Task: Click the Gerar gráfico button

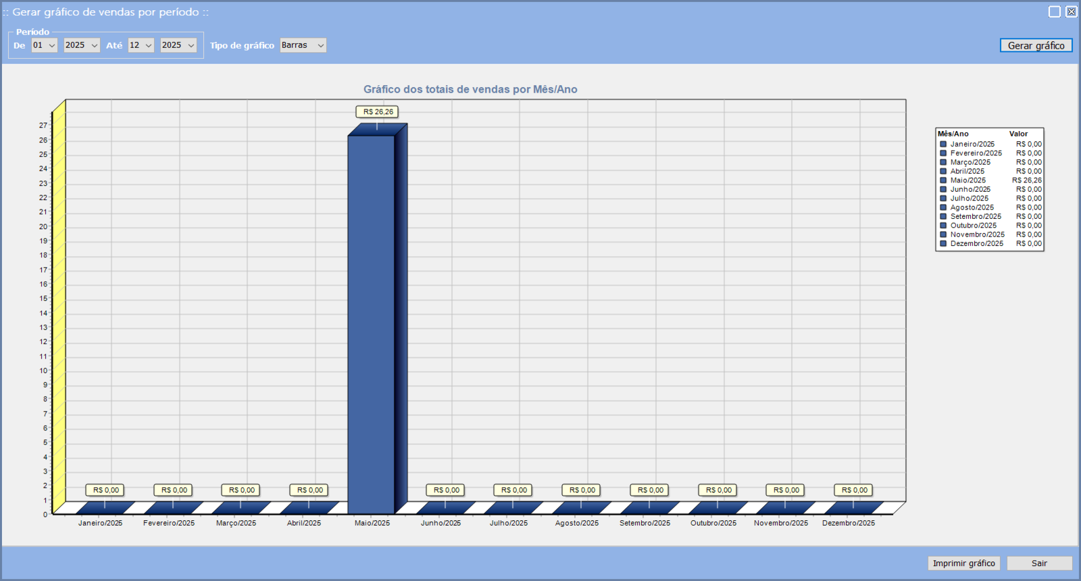Action: [1036, 45]
